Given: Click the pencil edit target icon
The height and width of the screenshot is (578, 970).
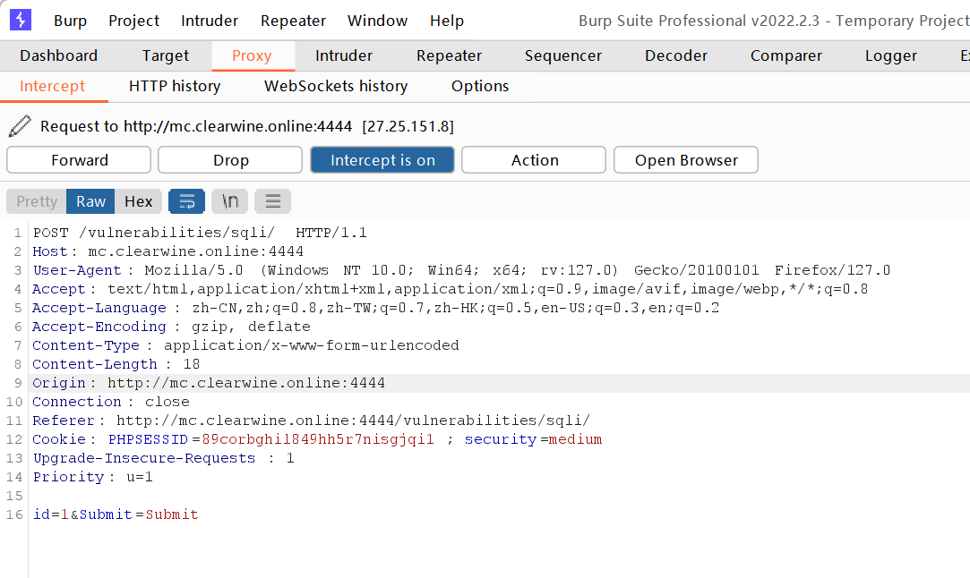Looking at the screenshot, I should pyautogui.click(x=20, y=126).
